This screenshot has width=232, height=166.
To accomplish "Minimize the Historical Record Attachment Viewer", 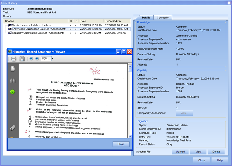I will pyautogui.click(x=118, y=52).
